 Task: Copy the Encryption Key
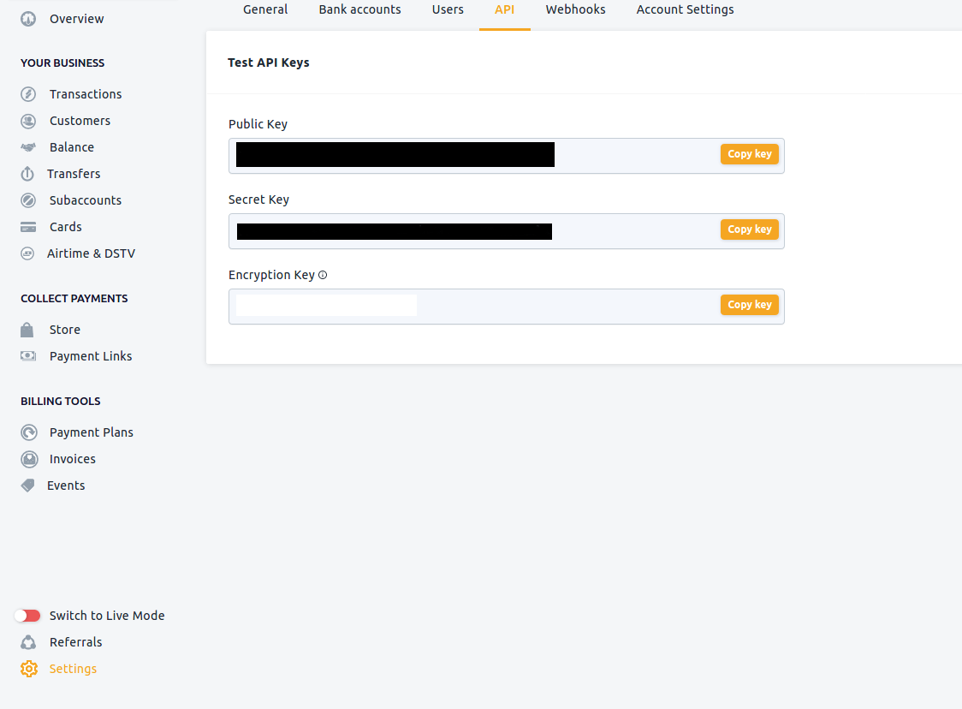click(749, 305)
